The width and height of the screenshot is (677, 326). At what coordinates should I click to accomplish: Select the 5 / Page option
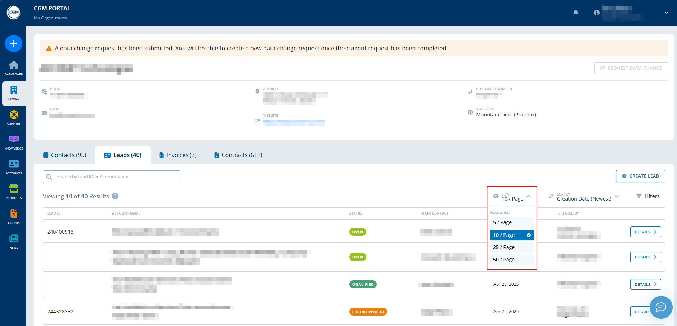pyautogui.click(x=511, y=223)
